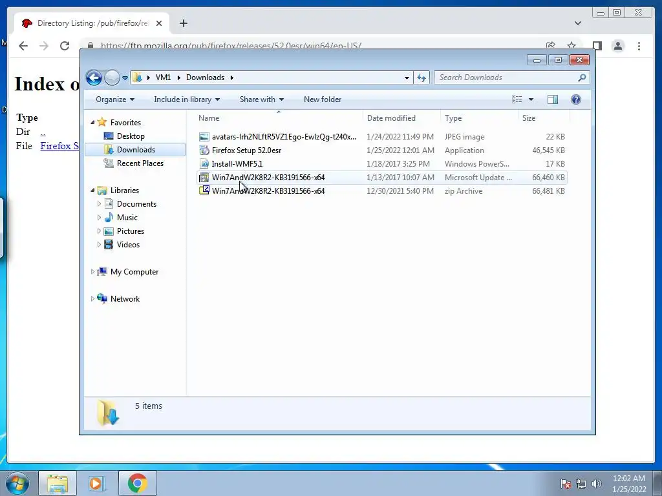The width and height of the screenshot is (662, 496).
Task: Open Chrome tab search chevron
Action: coord(578,24)
